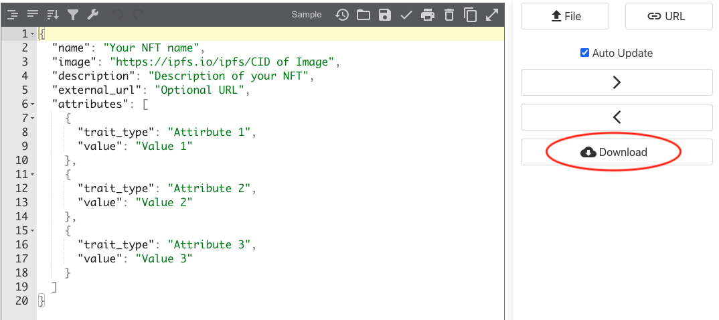Click the left chevron transfer button
Screen dimensions: 719x320
[617, 117]
